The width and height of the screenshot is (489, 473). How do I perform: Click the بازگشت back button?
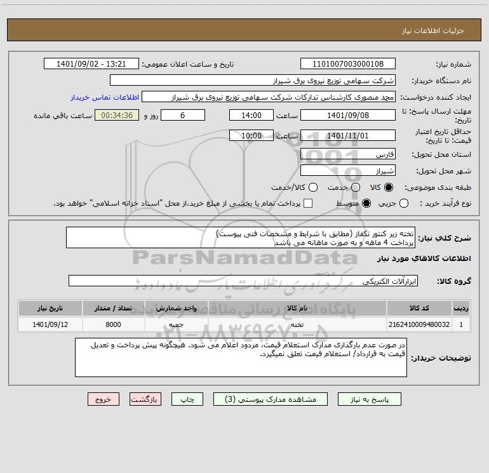tap(145, 399)
